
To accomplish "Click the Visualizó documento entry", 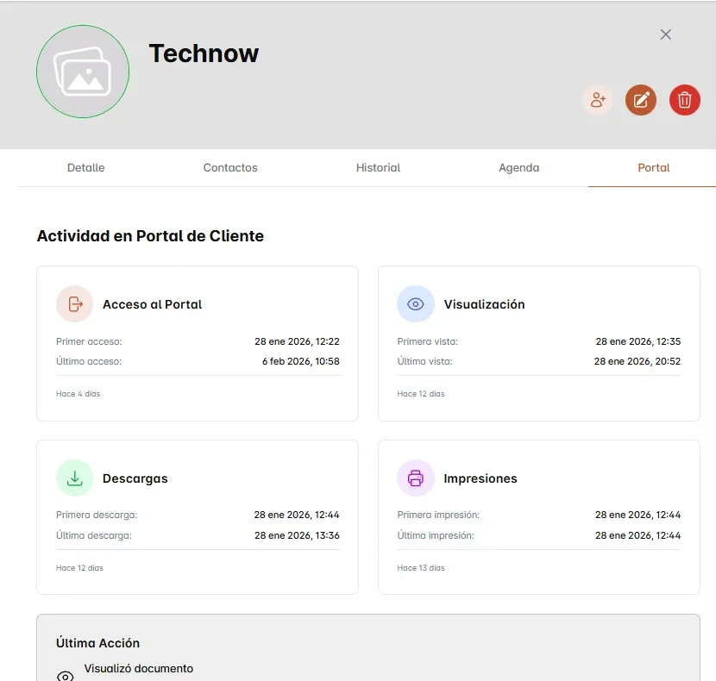I will 138,669.
